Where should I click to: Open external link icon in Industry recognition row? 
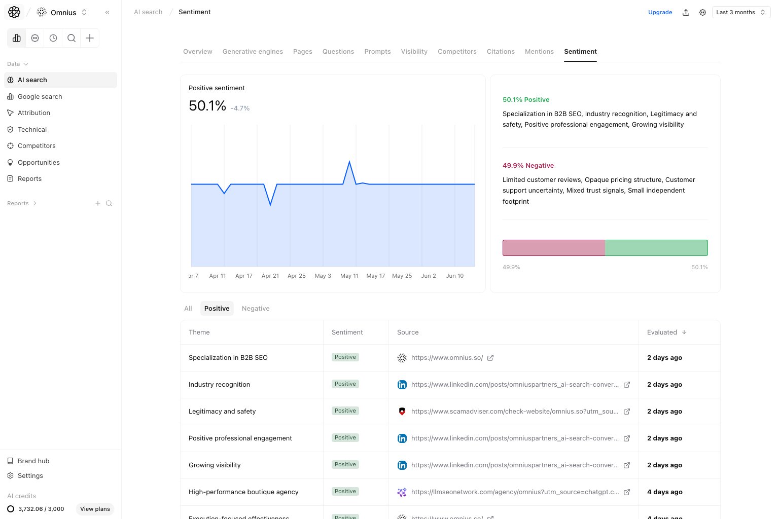pyautogui.click(x=627, y=385)
